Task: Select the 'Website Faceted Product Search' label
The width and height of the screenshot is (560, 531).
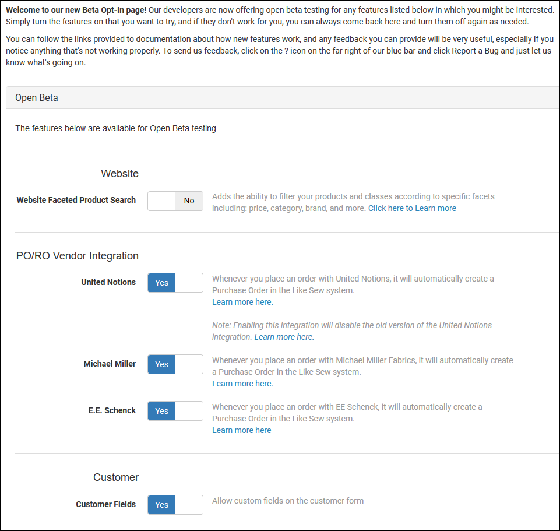Action: 76,200
